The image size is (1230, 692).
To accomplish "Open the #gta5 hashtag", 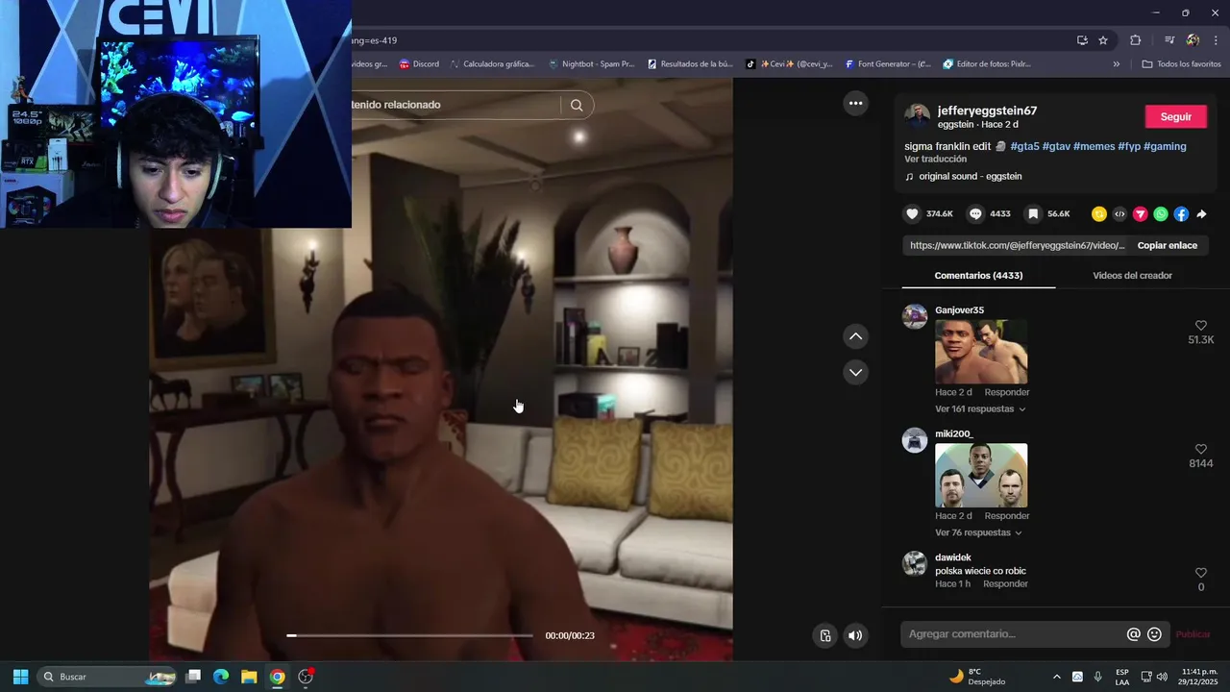I will point(1024,146).
